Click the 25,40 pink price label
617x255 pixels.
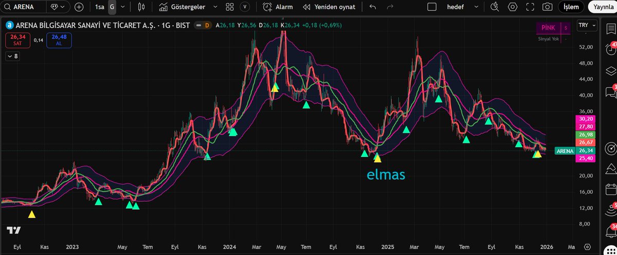[586, 158]
